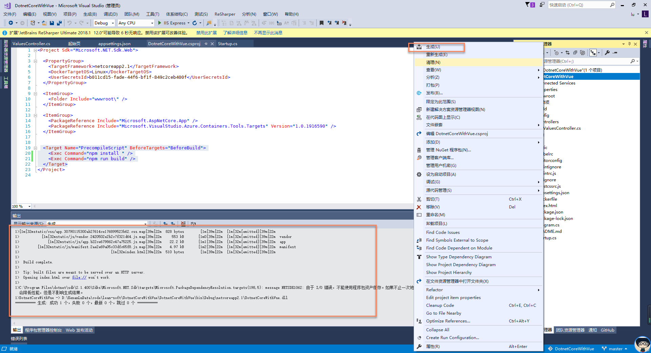
Task: Click the Save All toolbar icon
Action: point(59,23)
